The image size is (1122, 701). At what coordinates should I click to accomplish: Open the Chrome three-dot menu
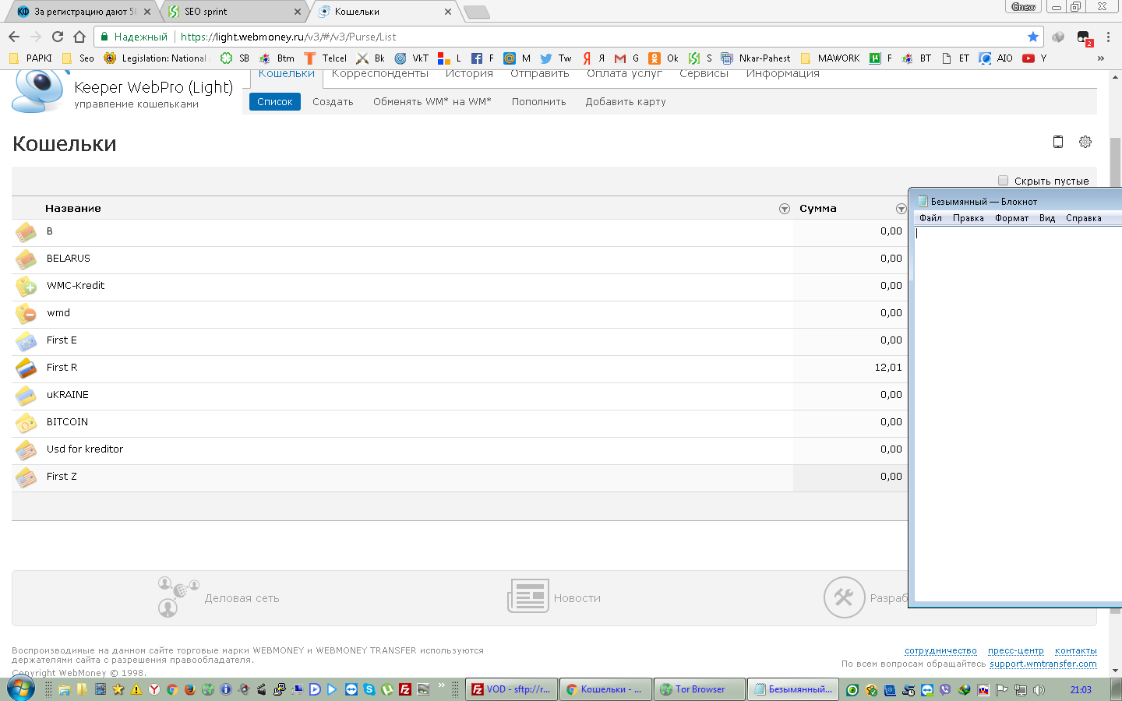(1108, 37)
